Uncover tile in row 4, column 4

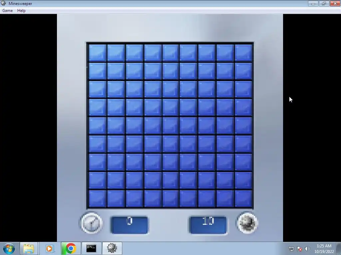153,107
